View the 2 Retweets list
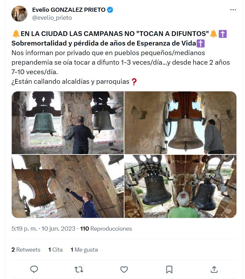The height and width of the screenshot is (279, 245). coord(26,250)
